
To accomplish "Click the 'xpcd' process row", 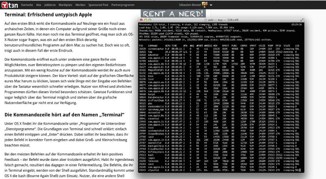I will pos(219,137).
